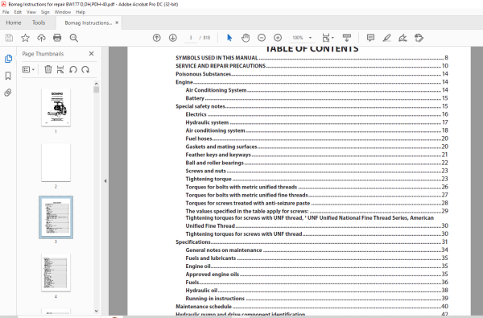Go to previous page with up arrow

[x=157, y=38]
